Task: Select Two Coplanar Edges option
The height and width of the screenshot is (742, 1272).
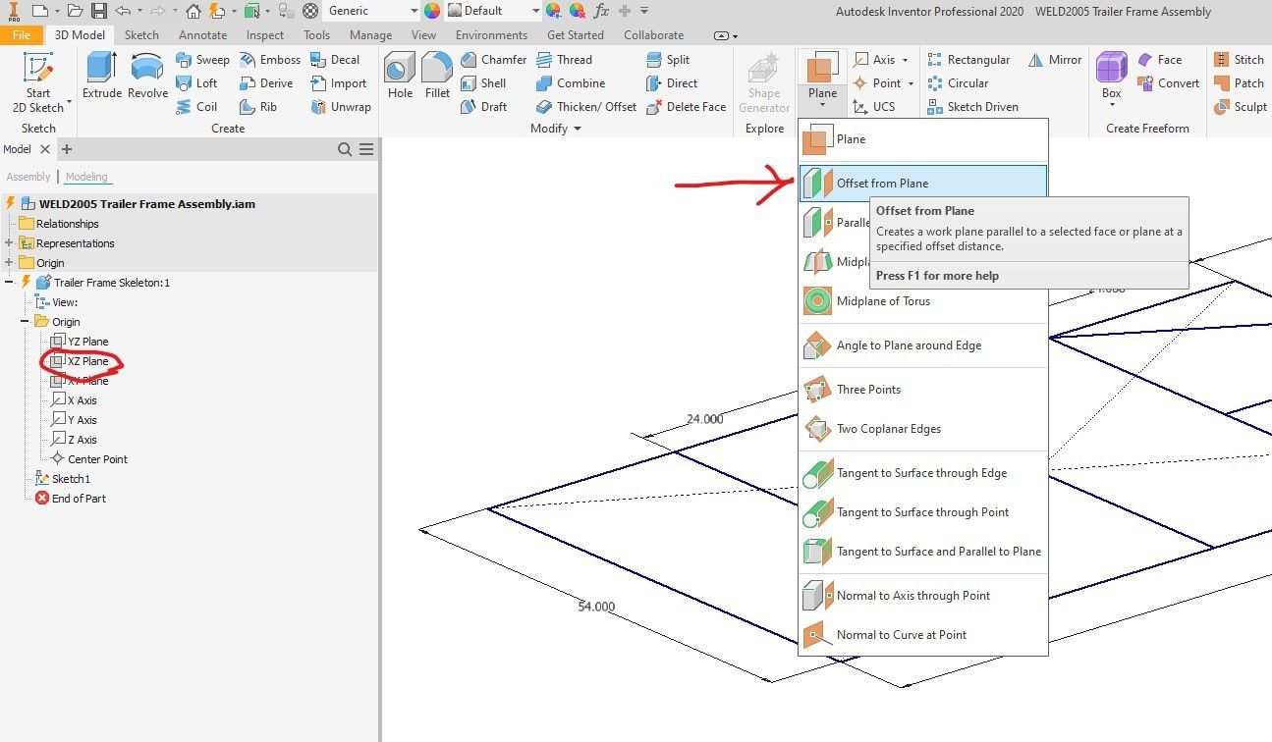Action: (923, 429)
